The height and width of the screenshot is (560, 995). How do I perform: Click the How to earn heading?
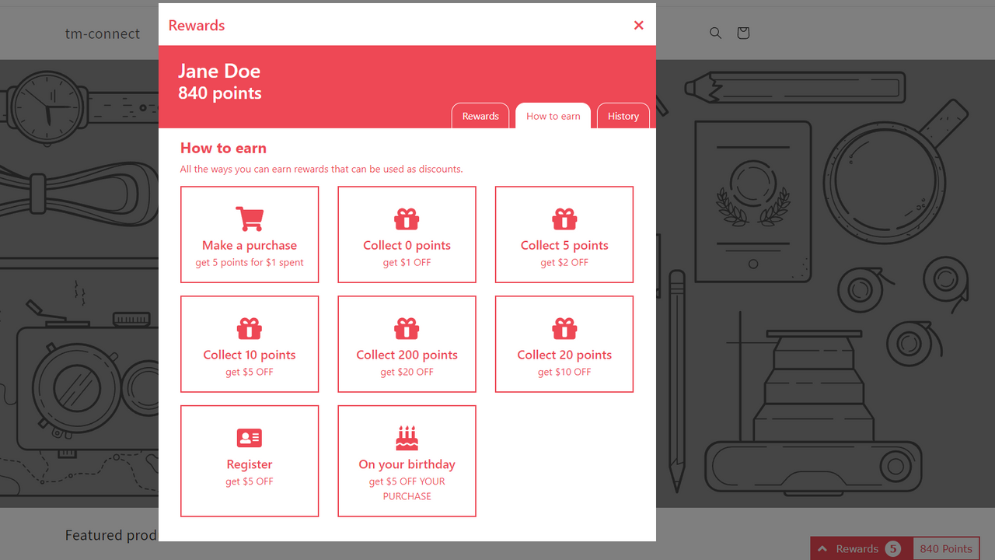click(x=223, y=148)
